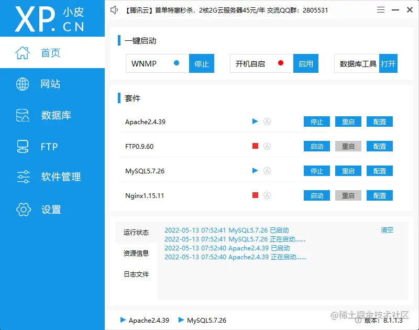419x330 pixels.
Task: Click Nginx1.15.11 stopped red square indicator
Action: point(255,195)
